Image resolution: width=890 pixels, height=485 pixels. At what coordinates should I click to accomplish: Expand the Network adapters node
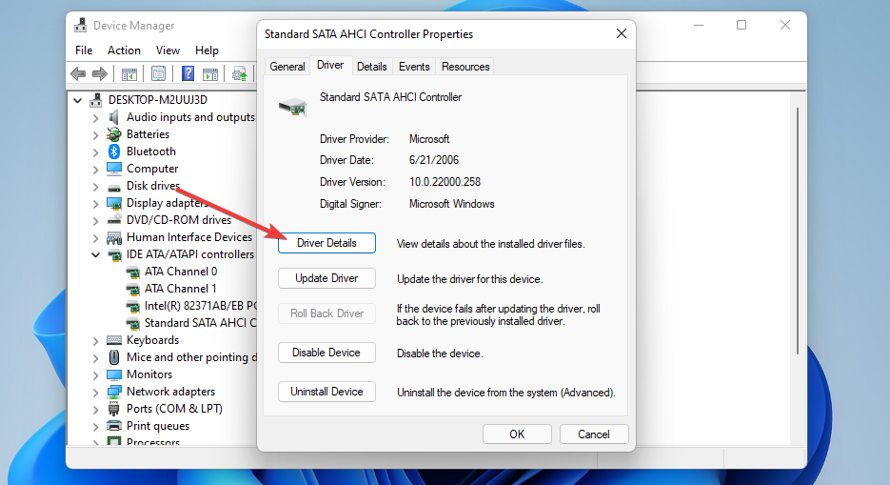tap(95, 393)
